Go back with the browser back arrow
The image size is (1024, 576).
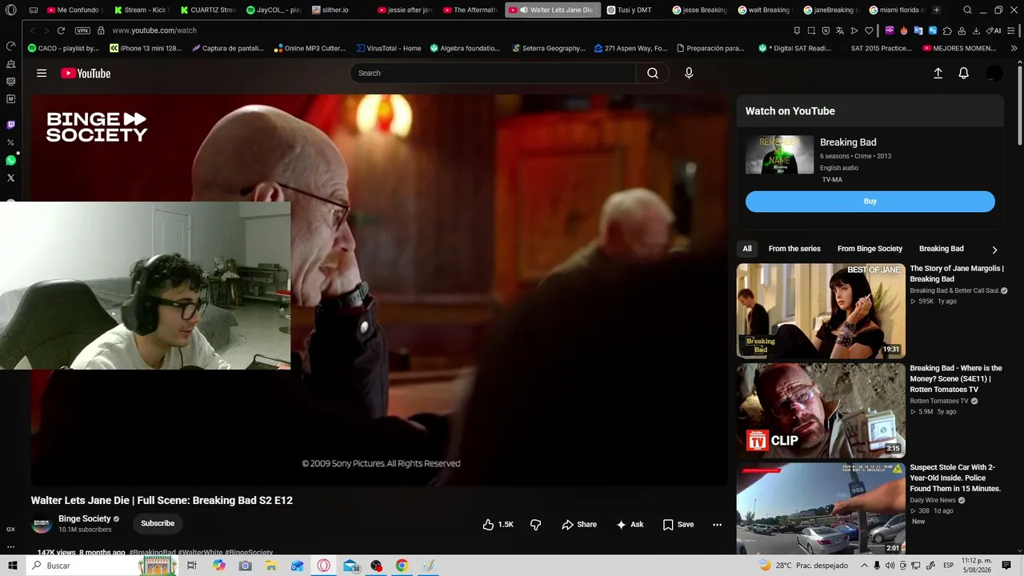[x=34, y=30]
